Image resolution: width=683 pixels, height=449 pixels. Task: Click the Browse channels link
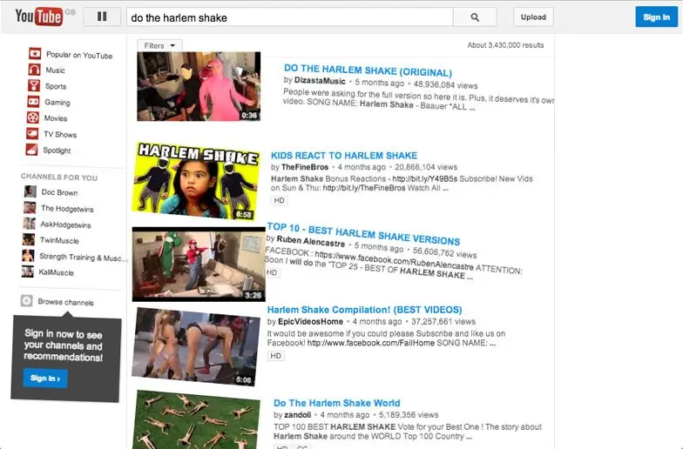[66, 302]
